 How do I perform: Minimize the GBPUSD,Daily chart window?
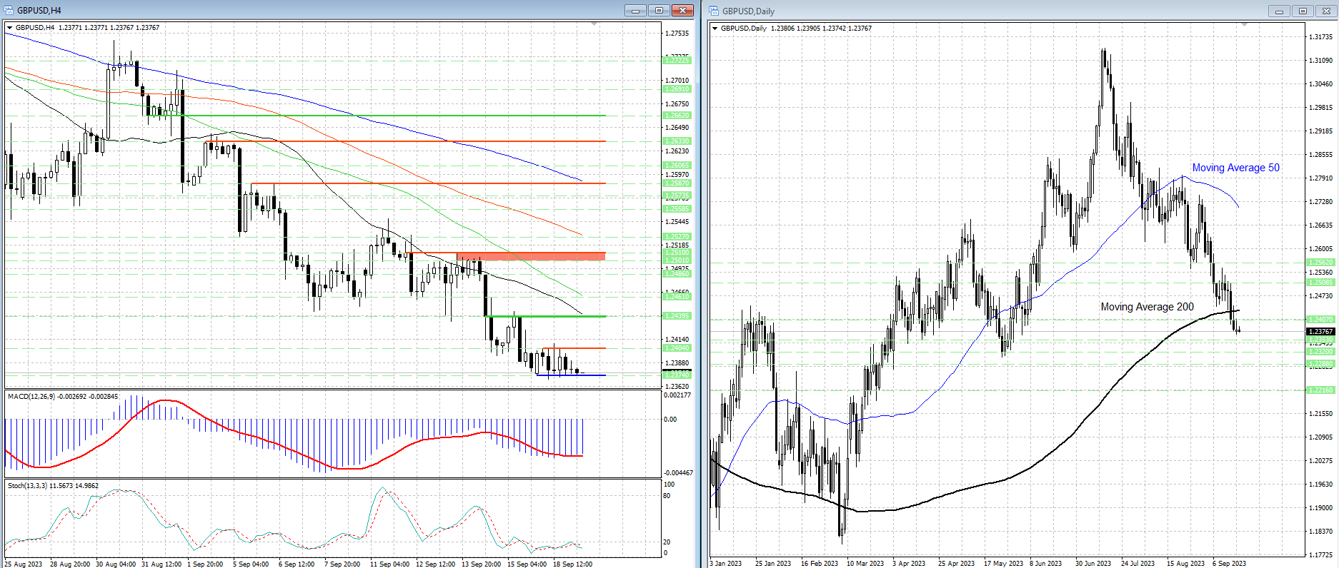pyautogui.click(x=1279, y=11)
